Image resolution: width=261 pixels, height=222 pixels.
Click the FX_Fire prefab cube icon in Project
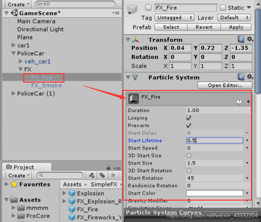pyautogui.click(x=72, y=209)
